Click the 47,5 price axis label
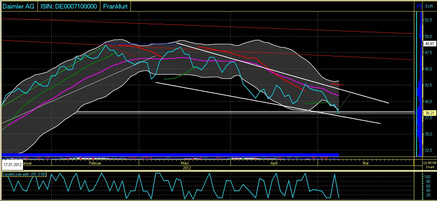Image resolution: width=437 pixels, height=201 pixels. 428,53
